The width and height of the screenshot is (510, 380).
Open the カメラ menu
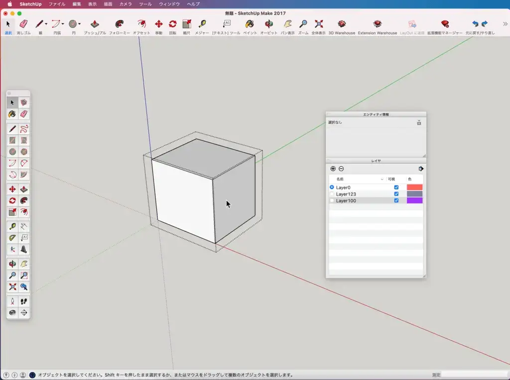pos(126,4)
